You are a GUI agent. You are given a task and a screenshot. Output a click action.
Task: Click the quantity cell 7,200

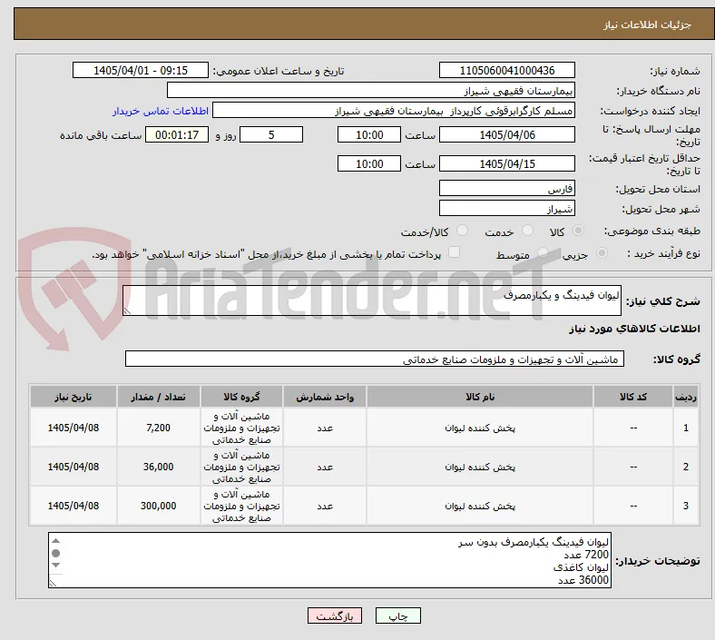[158, 428]
